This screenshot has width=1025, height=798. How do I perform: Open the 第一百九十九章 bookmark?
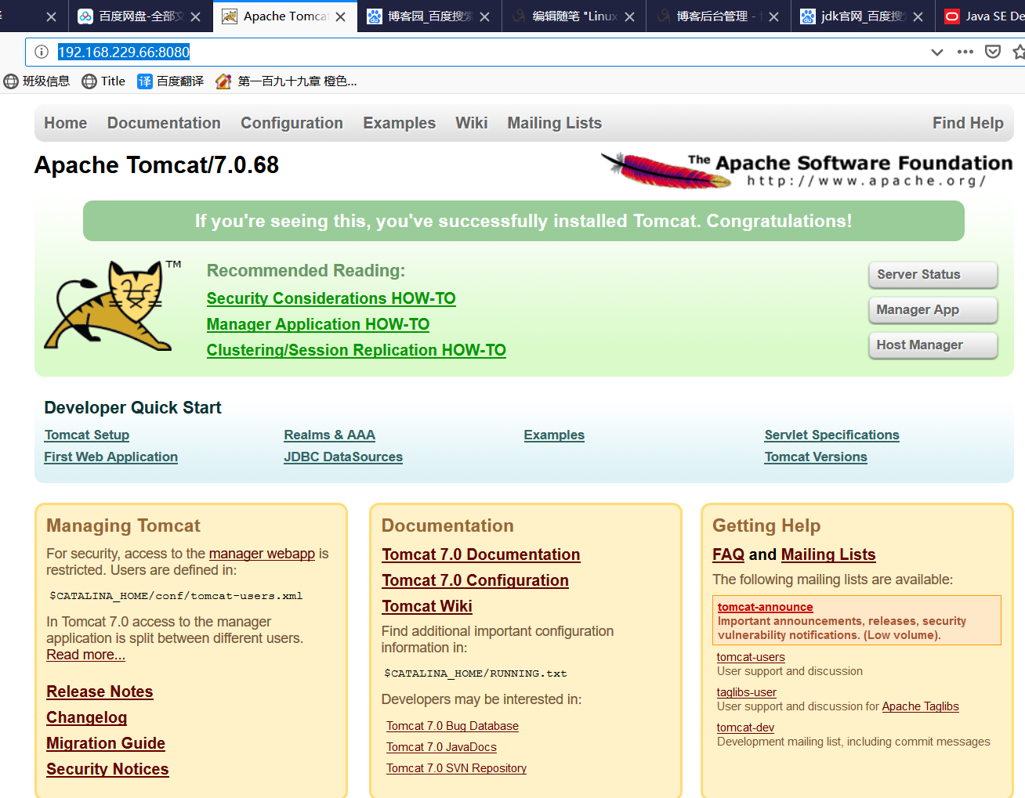[x=286, y=81]
